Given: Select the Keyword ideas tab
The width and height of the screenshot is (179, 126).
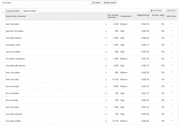Looking at the screenshot, I should click(x=30, y=11).
